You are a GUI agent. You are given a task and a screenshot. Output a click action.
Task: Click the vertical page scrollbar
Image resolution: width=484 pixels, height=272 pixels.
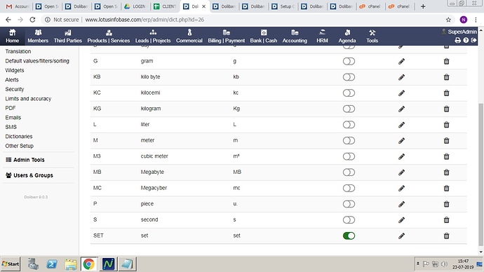pyautogui.click(x=480, y=175)
